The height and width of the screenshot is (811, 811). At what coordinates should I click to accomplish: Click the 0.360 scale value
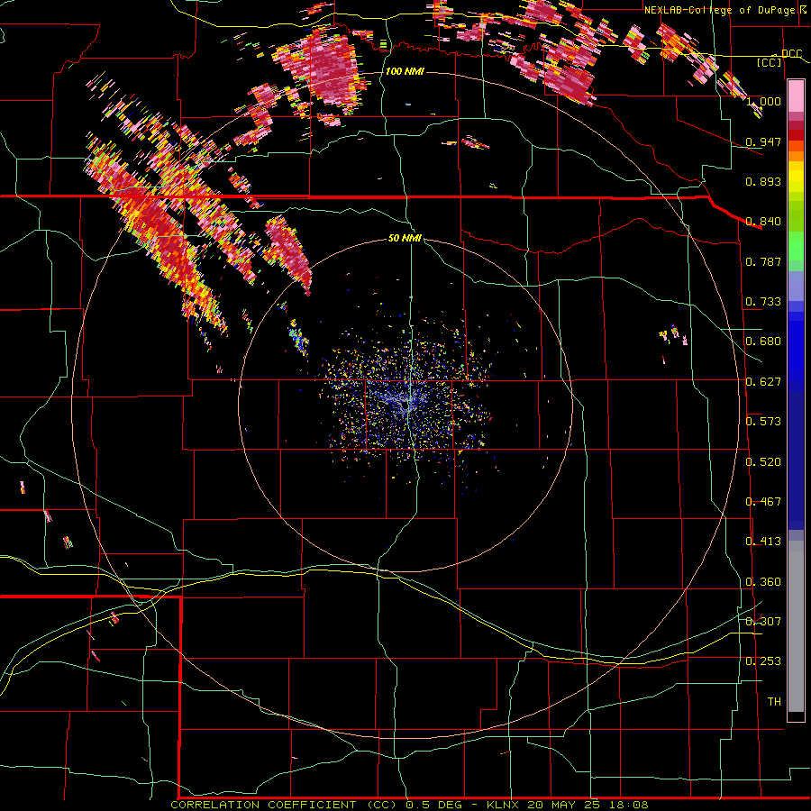pos(763,582)
